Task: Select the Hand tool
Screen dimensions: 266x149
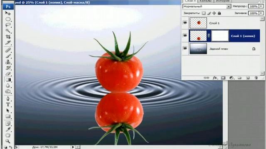Action: (8, 135)
